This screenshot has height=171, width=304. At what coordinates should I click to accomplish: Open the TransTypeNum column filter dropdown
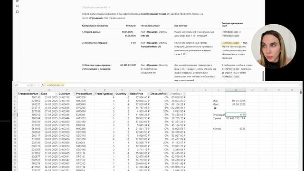[114, 94]
